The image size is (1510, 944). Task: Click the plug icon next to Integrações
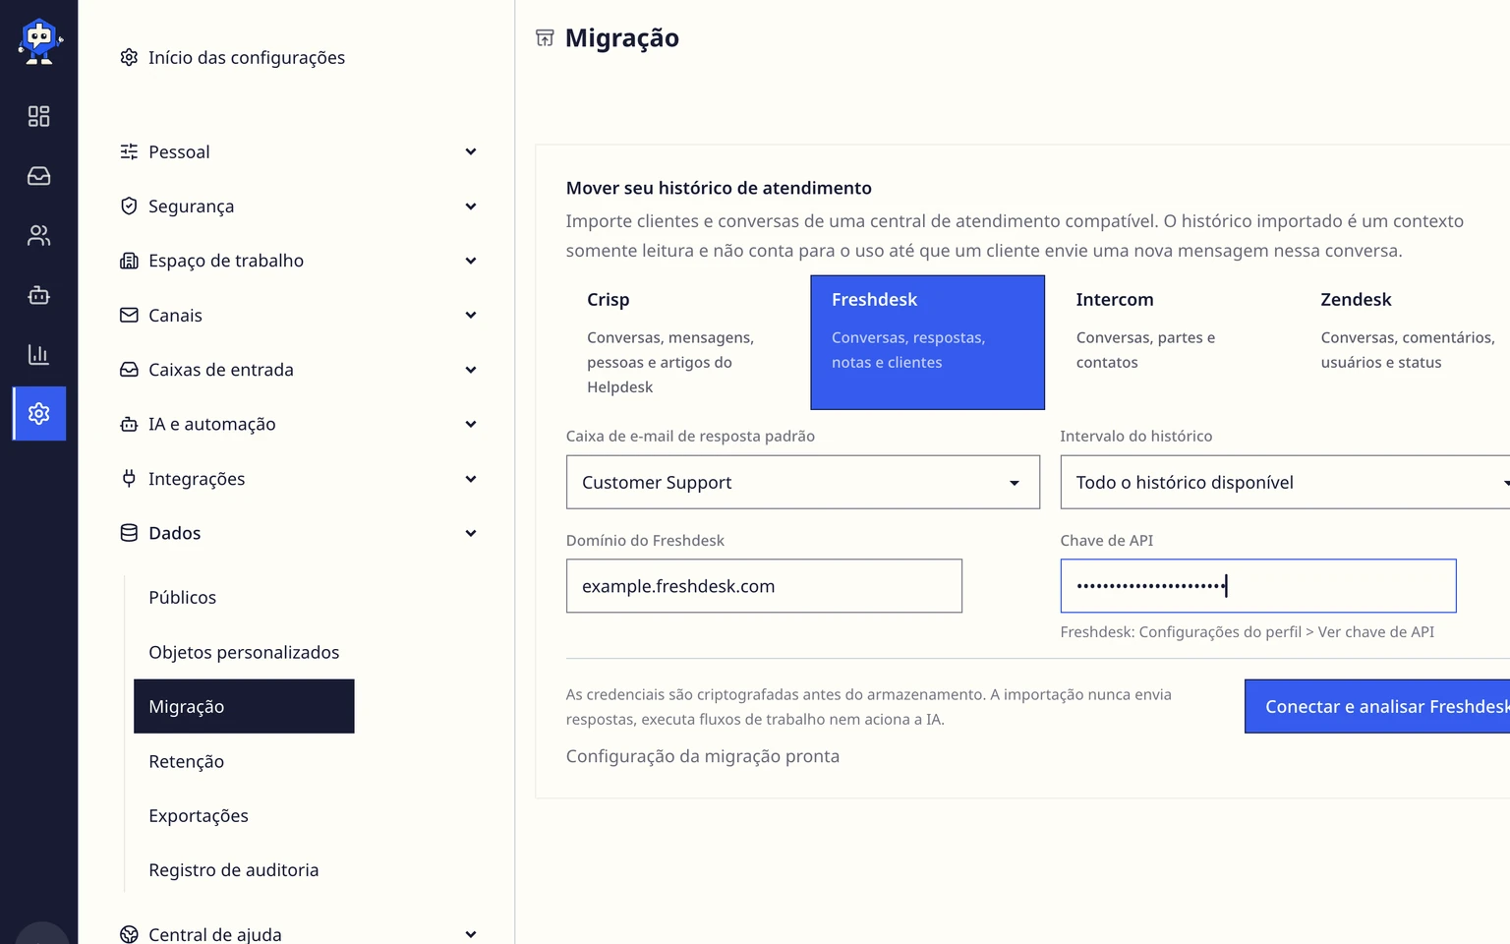(129, 479)
